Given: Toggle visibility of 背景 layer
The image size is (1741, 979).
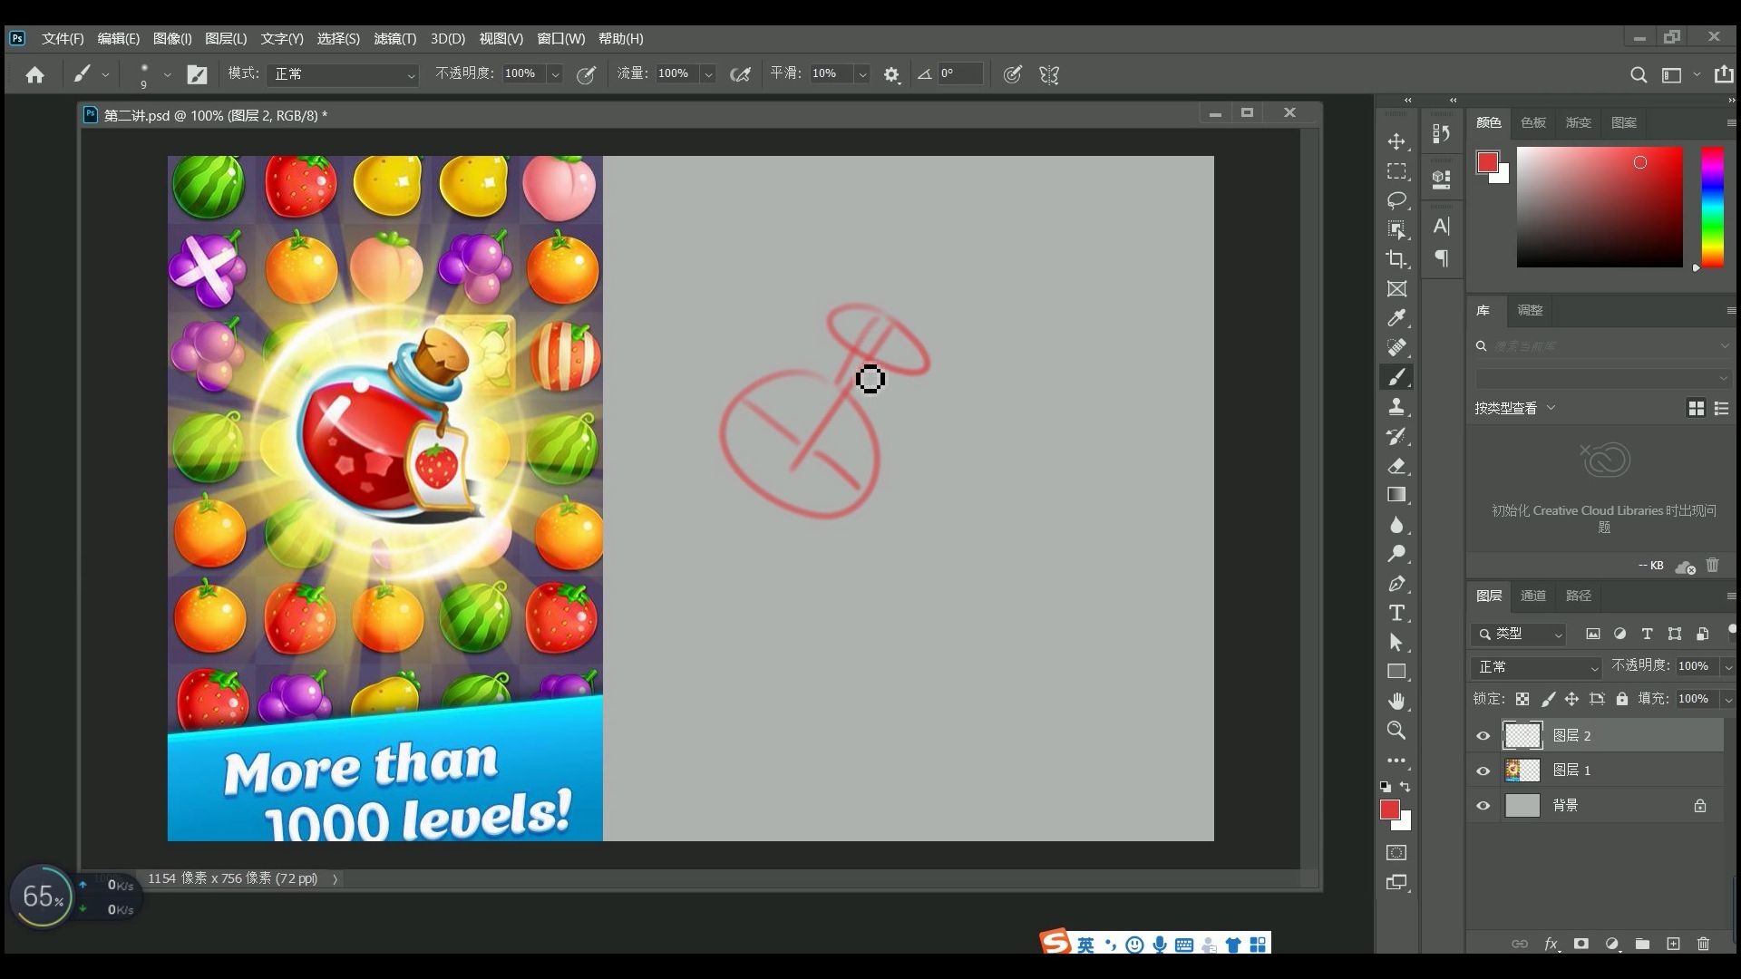Looking at the screenshot, I should (1483, 805).
